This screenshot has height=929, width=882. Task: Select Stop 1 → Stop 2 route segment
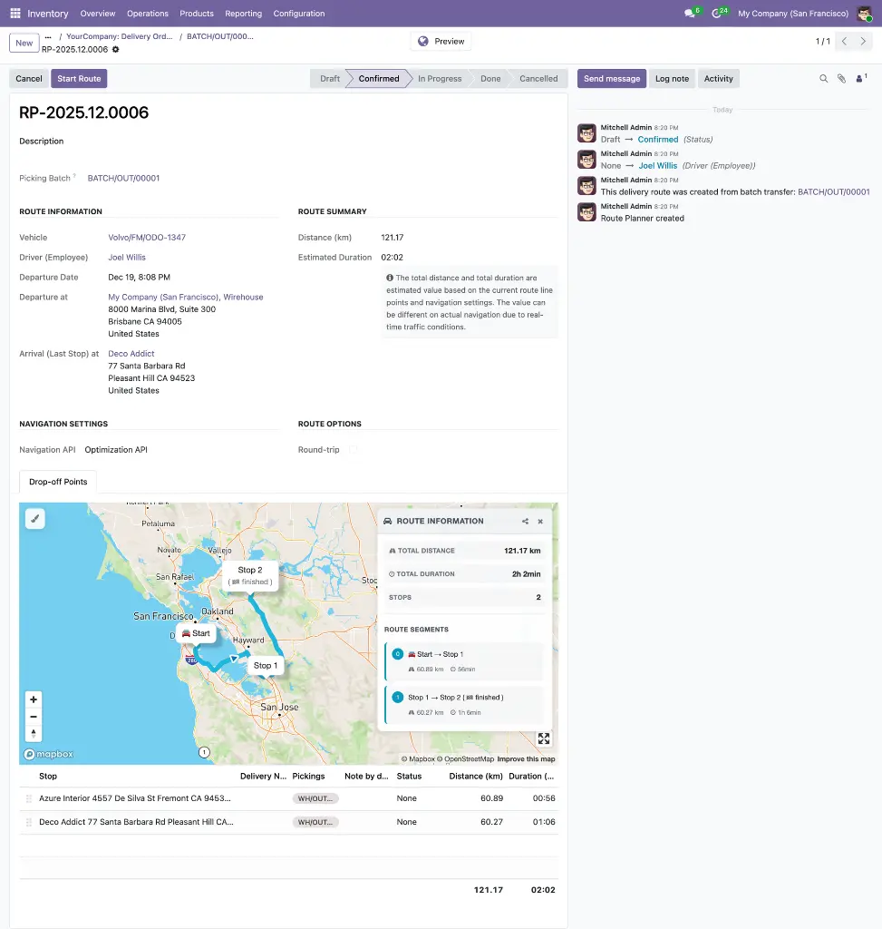pyautogui.click(x=464, y=704)
